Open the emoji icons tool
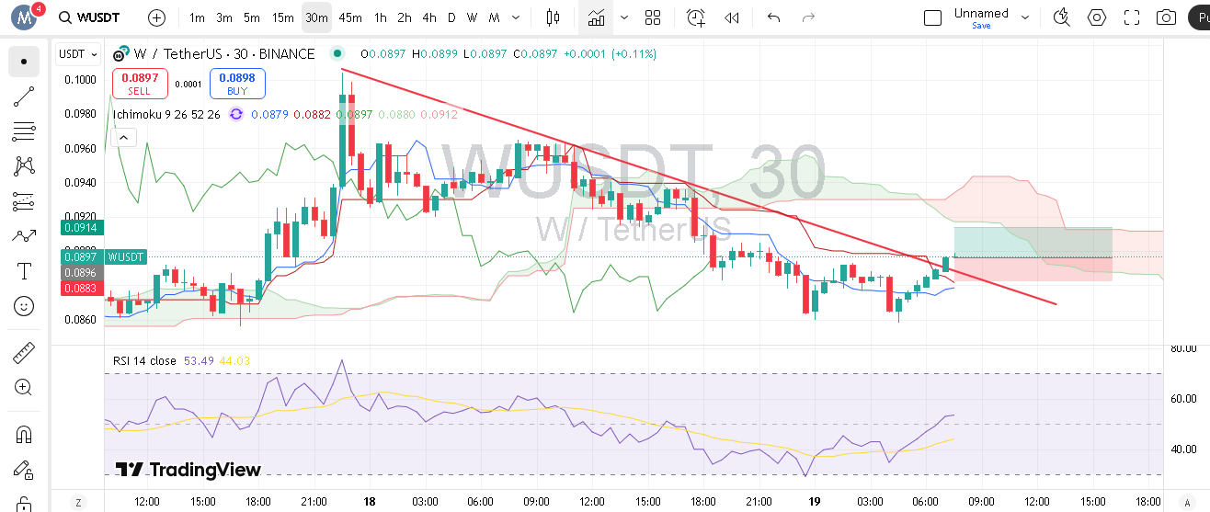This screenshot has height=512, width=1210. click(x=24, y=306)
